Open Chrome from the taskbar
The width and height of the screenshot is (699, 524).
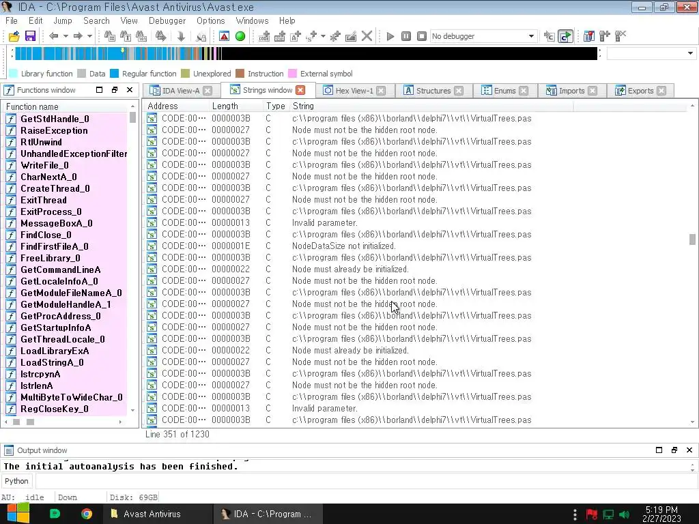click(87, 514)
